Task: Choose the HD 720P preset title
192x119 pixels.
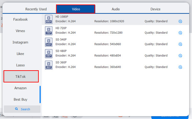Action: coord(61,28)
